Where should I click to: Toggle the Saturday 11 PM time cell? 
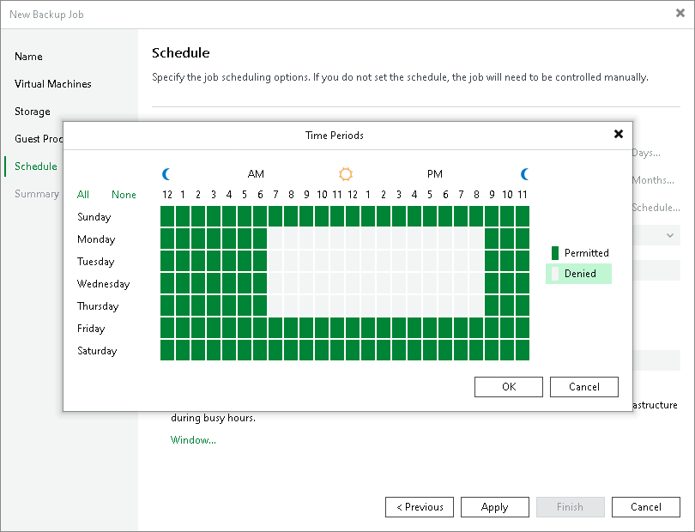tap(523, 350)
